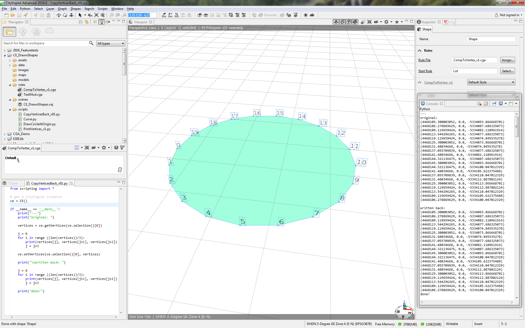Expand the assets folder
This screenshot has width=525, height=328.
coord(10,60)
